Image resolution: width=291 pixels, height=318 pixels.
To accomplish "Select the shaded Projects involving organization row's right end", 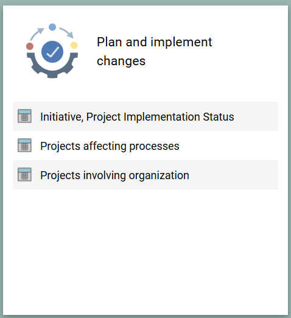I will tap(233, 175).
